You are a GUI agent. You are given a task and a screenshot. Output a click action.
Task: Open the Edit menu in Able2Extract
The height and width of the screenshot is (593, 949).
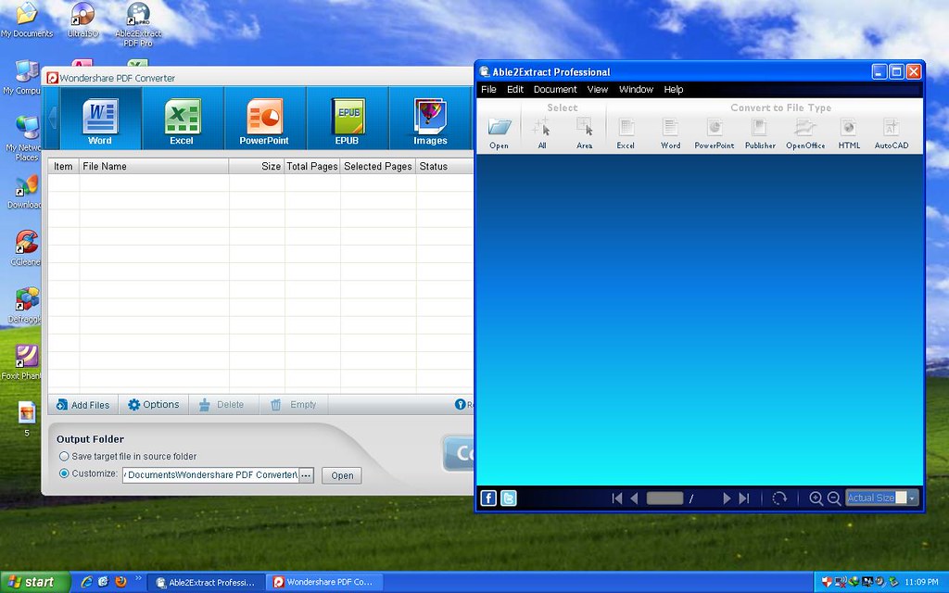pos(515,90)
